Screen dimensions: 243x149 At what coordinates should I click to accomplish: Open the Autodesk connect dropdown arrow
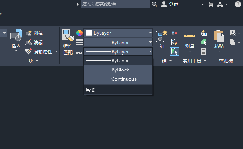tap(226, 5)
